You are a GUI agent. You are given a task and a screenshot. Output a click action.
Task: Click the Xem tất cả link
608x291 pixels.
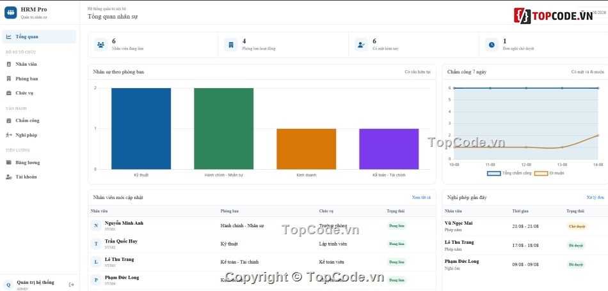[x=421, y=197]
